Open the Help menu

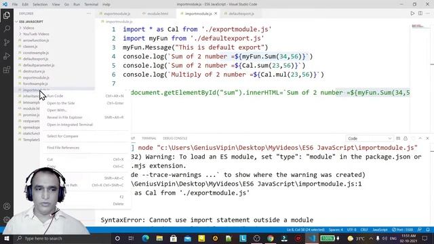click(x=106, y=4)
